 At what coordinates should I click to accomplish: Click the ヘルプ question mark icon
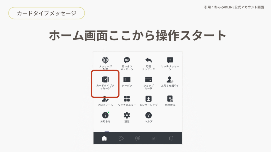pyautogui.click(x=148, y=115)
